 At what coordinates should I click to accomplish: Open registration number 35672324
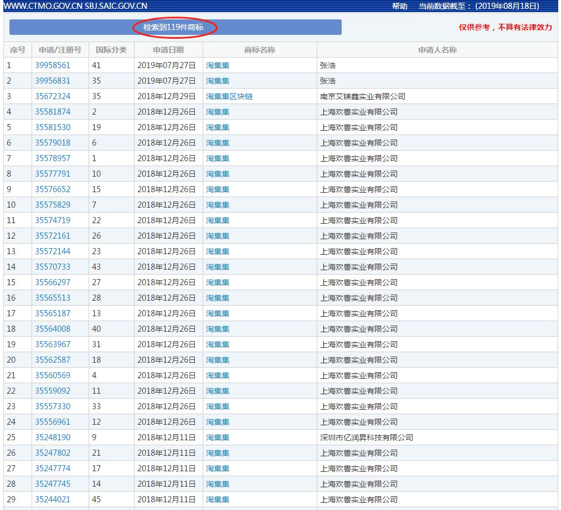[x=53, y=96]
